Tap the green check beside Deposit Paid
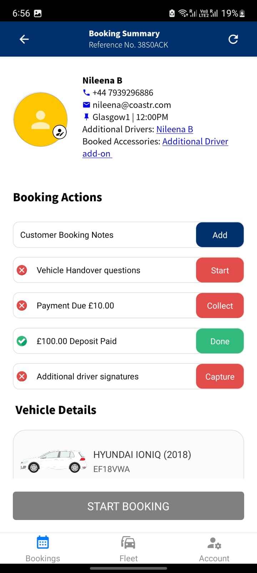This screenshot has height=573, width=257. click(22, 341)
